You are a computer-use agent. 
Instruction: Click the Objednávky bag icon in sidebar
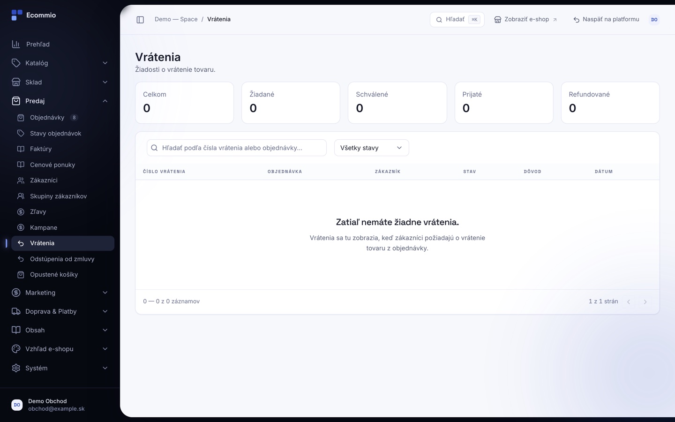tap(21, 118)
